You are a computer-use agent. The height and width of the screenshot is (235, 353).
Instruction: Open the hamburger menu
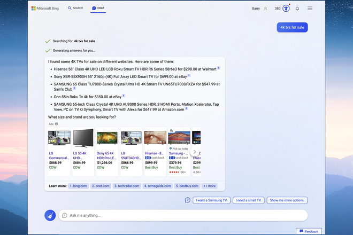pyautogui.click(x=310, y=9)
